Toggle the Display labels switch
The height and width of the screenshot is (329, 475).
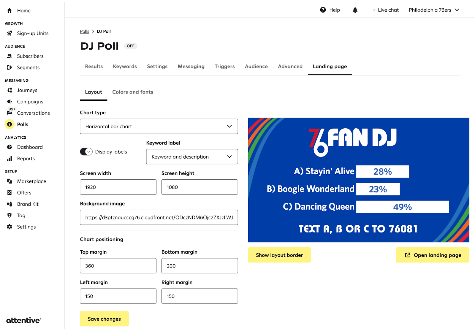click(x=86, y=152)
